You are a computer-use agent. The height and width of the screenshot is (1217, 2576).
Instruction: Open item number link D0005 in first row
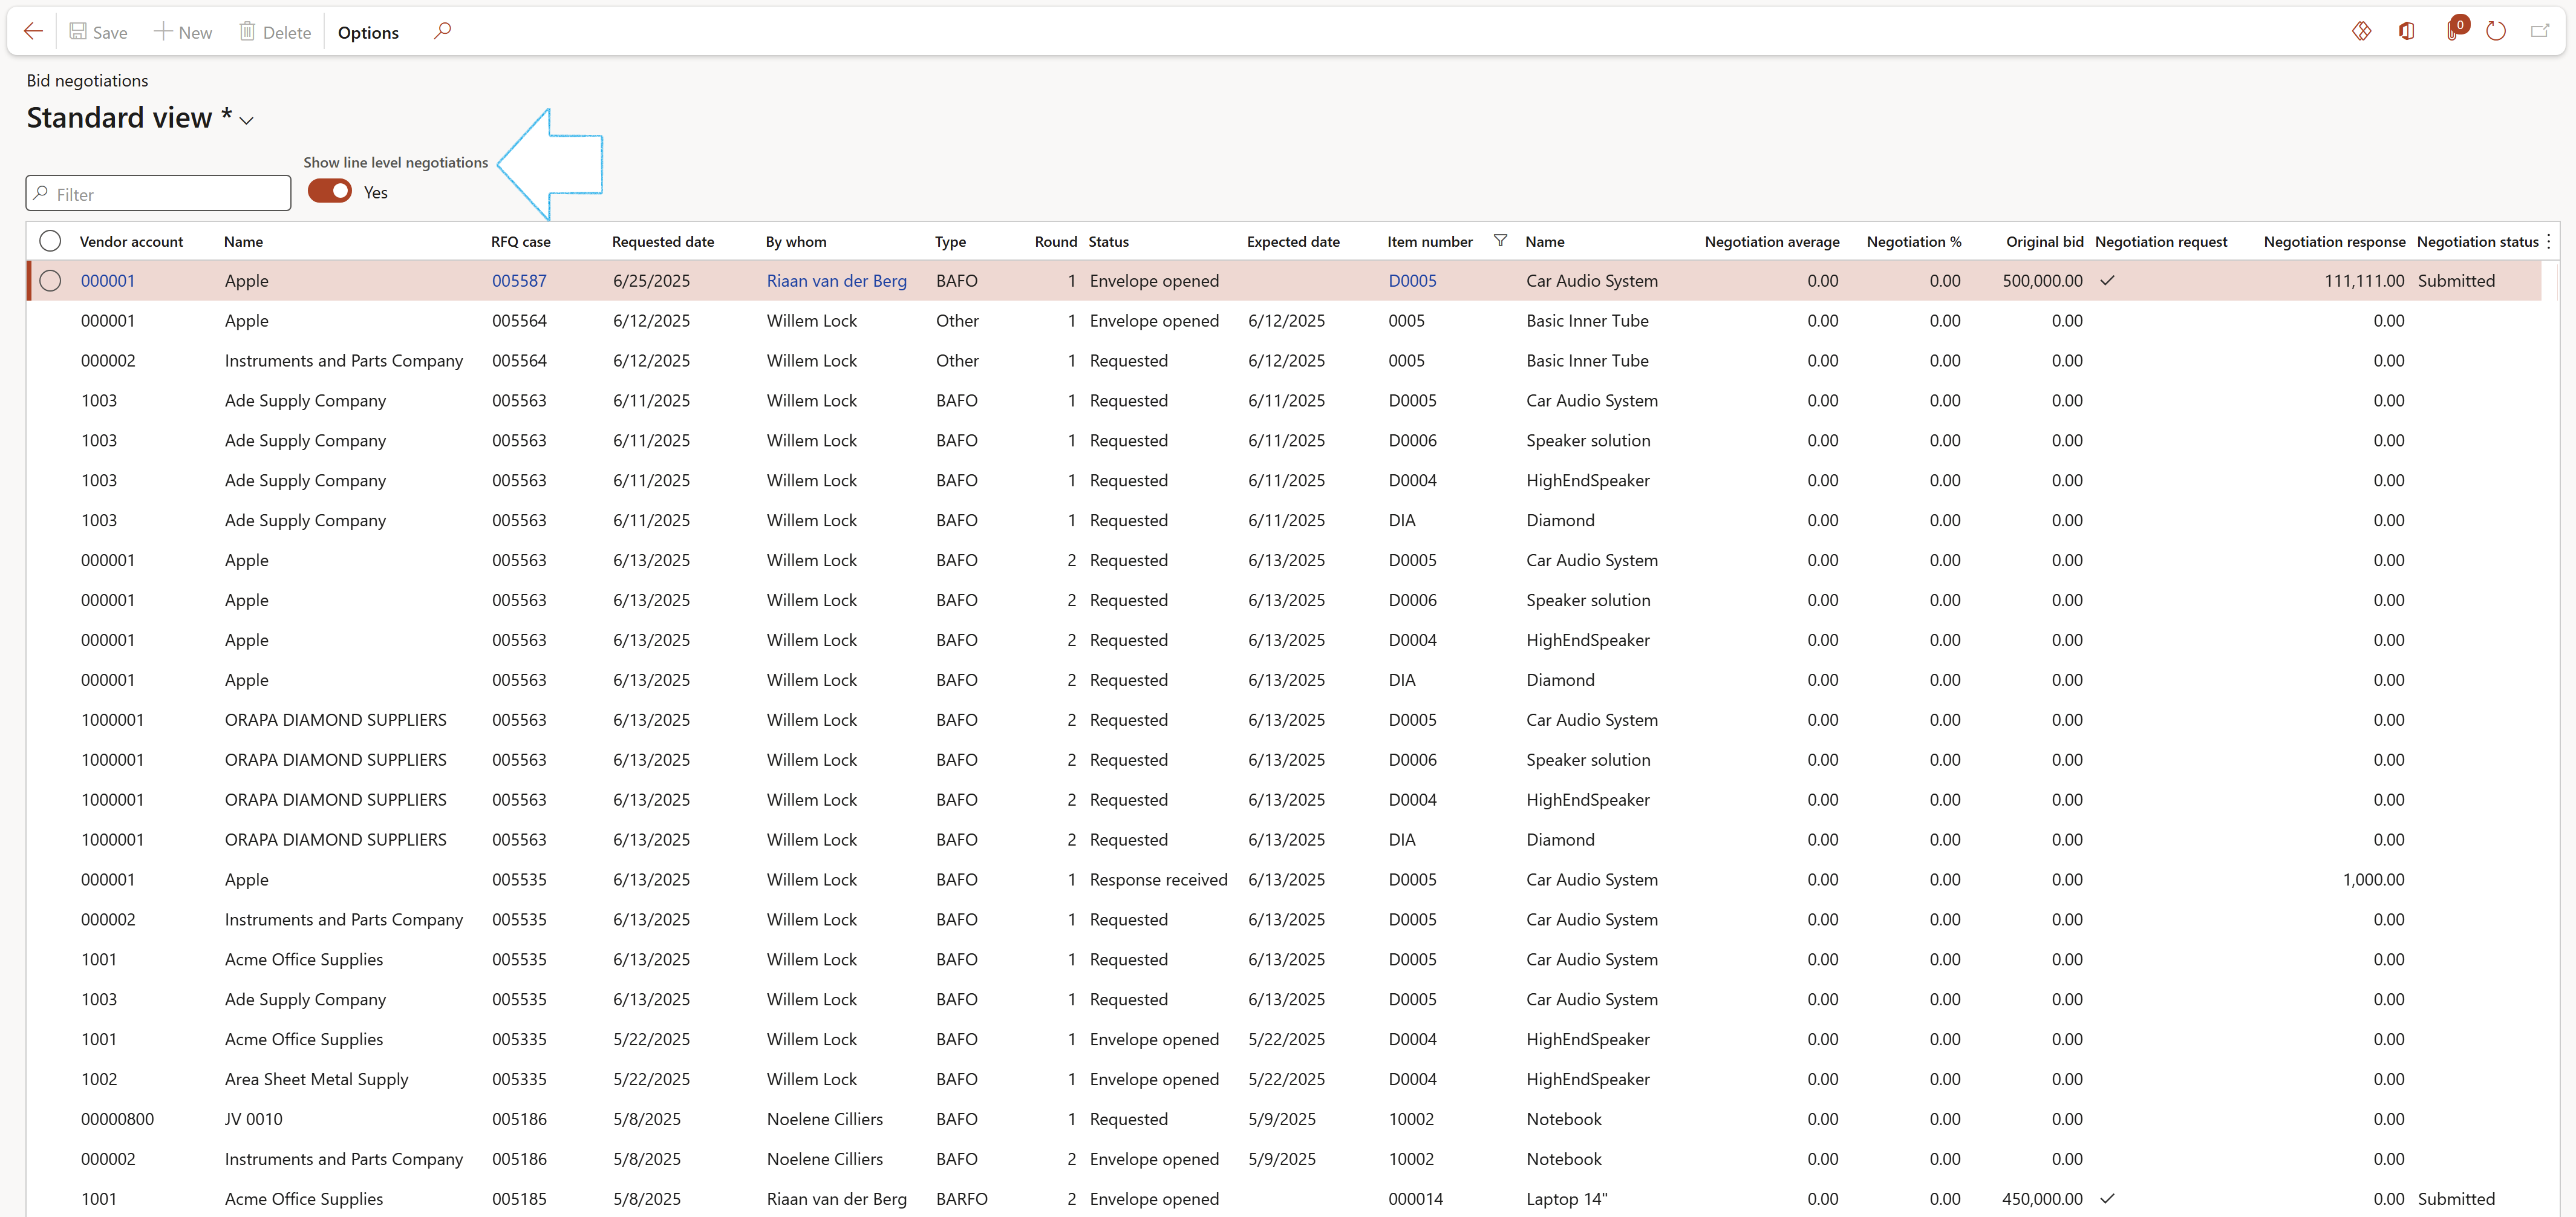[1412, 281]
